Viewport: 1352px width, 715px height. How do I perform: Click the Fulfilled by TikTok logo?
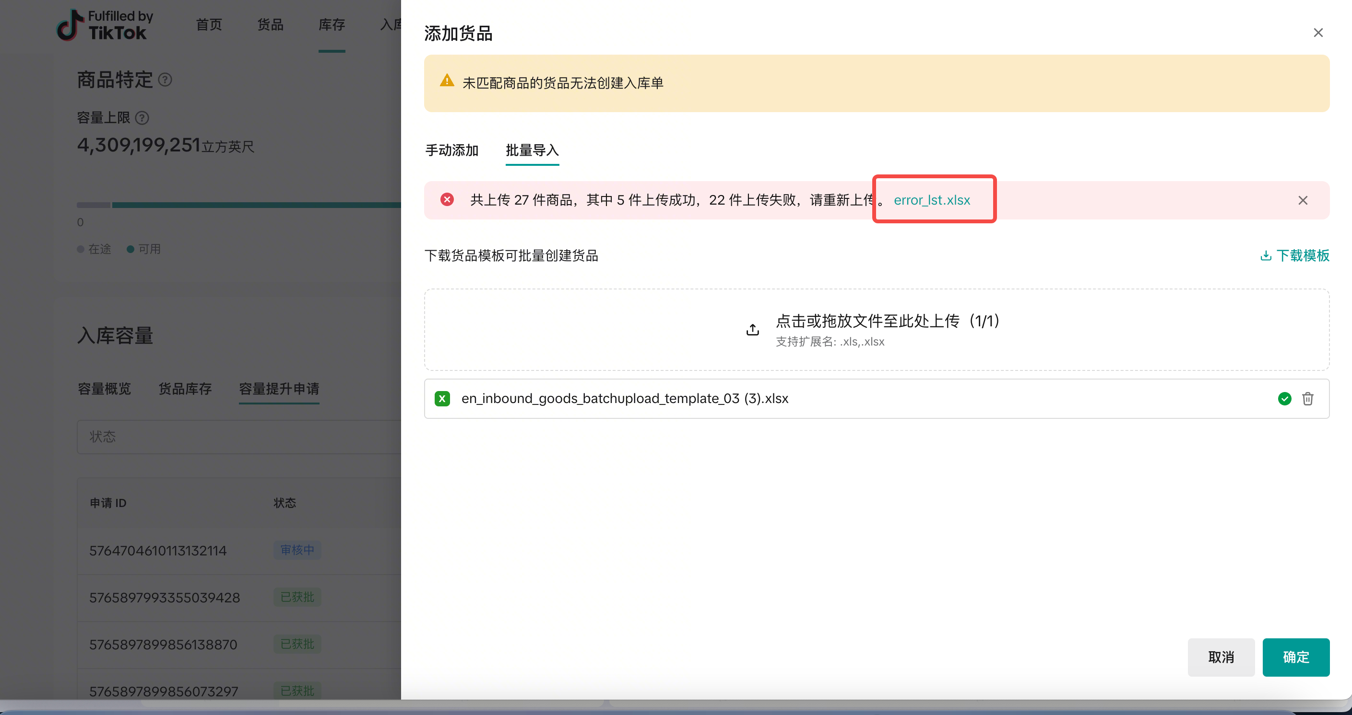pyautogui.click(x=105, y=25)
